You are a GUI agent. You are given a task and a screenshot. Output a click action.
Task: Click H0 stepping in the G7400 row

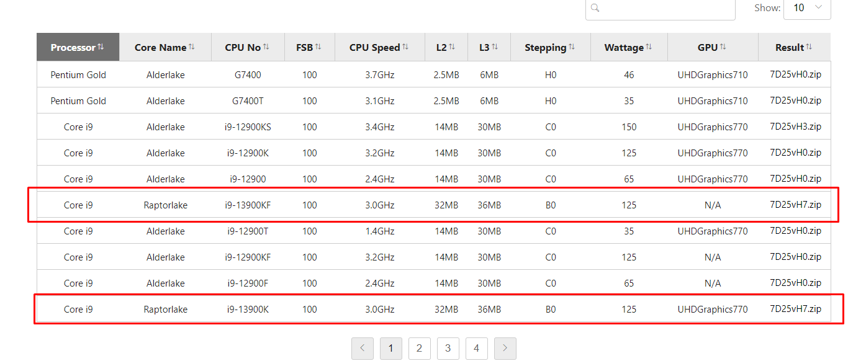pos(551,75)
